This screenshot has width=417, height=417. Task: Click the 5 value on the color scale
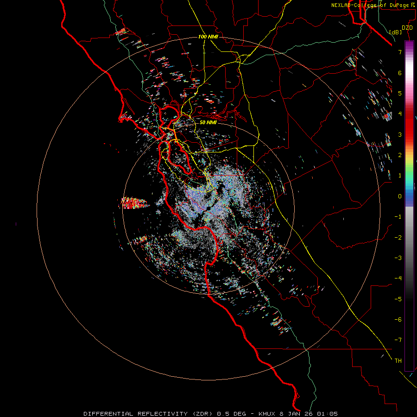(x=400, y=93)
